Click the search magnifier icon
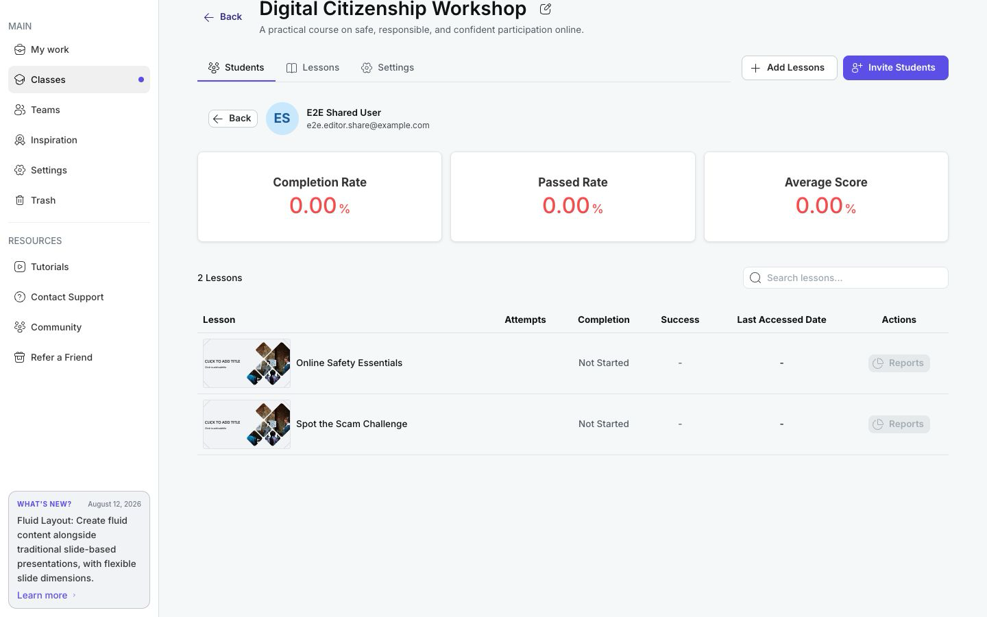 [x=755, y=278]
